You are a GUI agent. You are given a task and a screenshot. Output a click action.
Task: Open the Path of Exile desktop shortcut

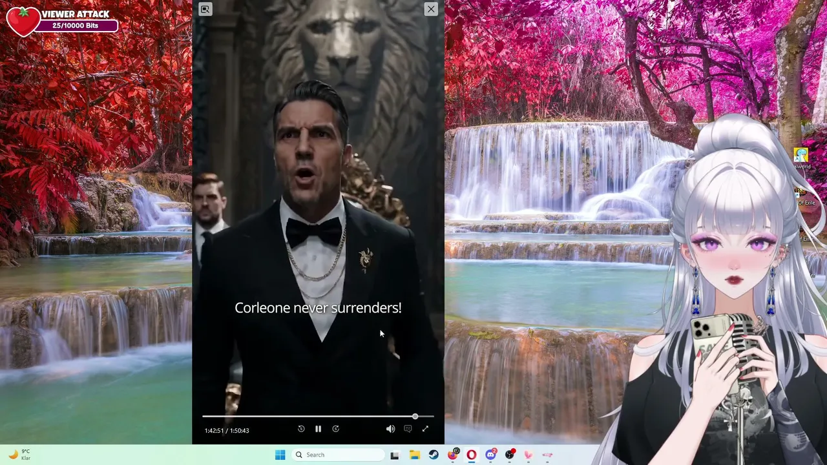(804, 196)
